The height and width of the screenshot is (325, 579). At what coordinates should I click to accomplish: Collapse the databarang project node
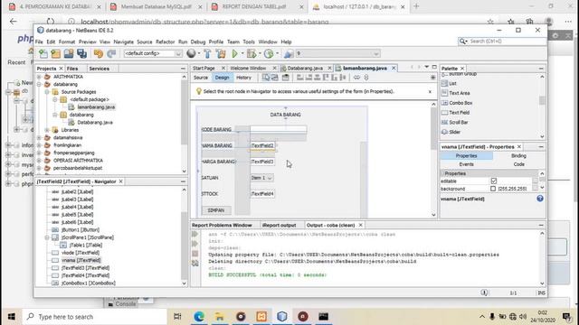39,84
